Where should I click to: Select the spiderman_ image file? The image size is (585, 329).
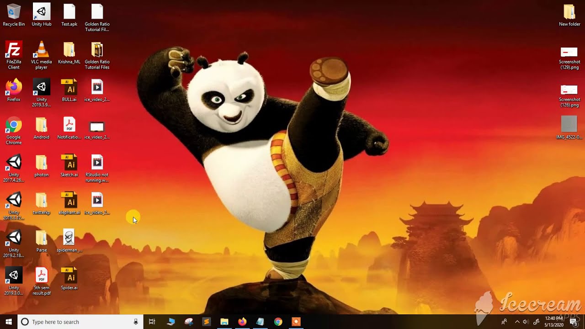click(x=69, y=241)
